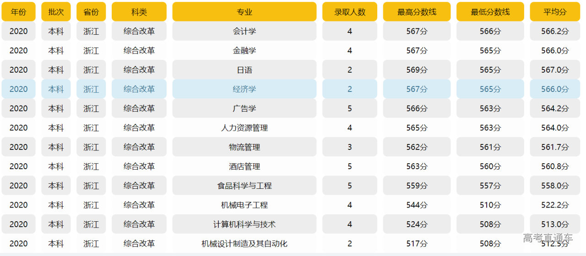
Task: Click the 科类 column header
Action: pyautogui.click(x=139, y=12)
